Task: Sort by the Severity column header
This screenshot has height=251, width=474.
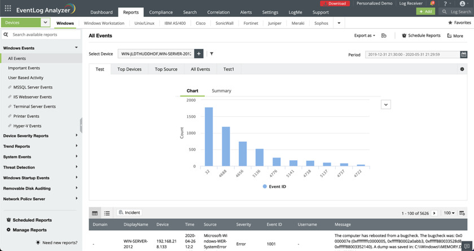Action: pos(243,224)
